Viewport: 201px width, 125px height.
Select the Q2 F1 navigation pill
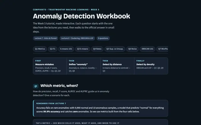pyautogui.click(x=52, y=49)
